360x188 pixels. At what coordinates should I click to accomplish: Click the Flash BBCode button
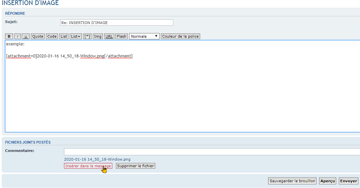coord(121,36)
